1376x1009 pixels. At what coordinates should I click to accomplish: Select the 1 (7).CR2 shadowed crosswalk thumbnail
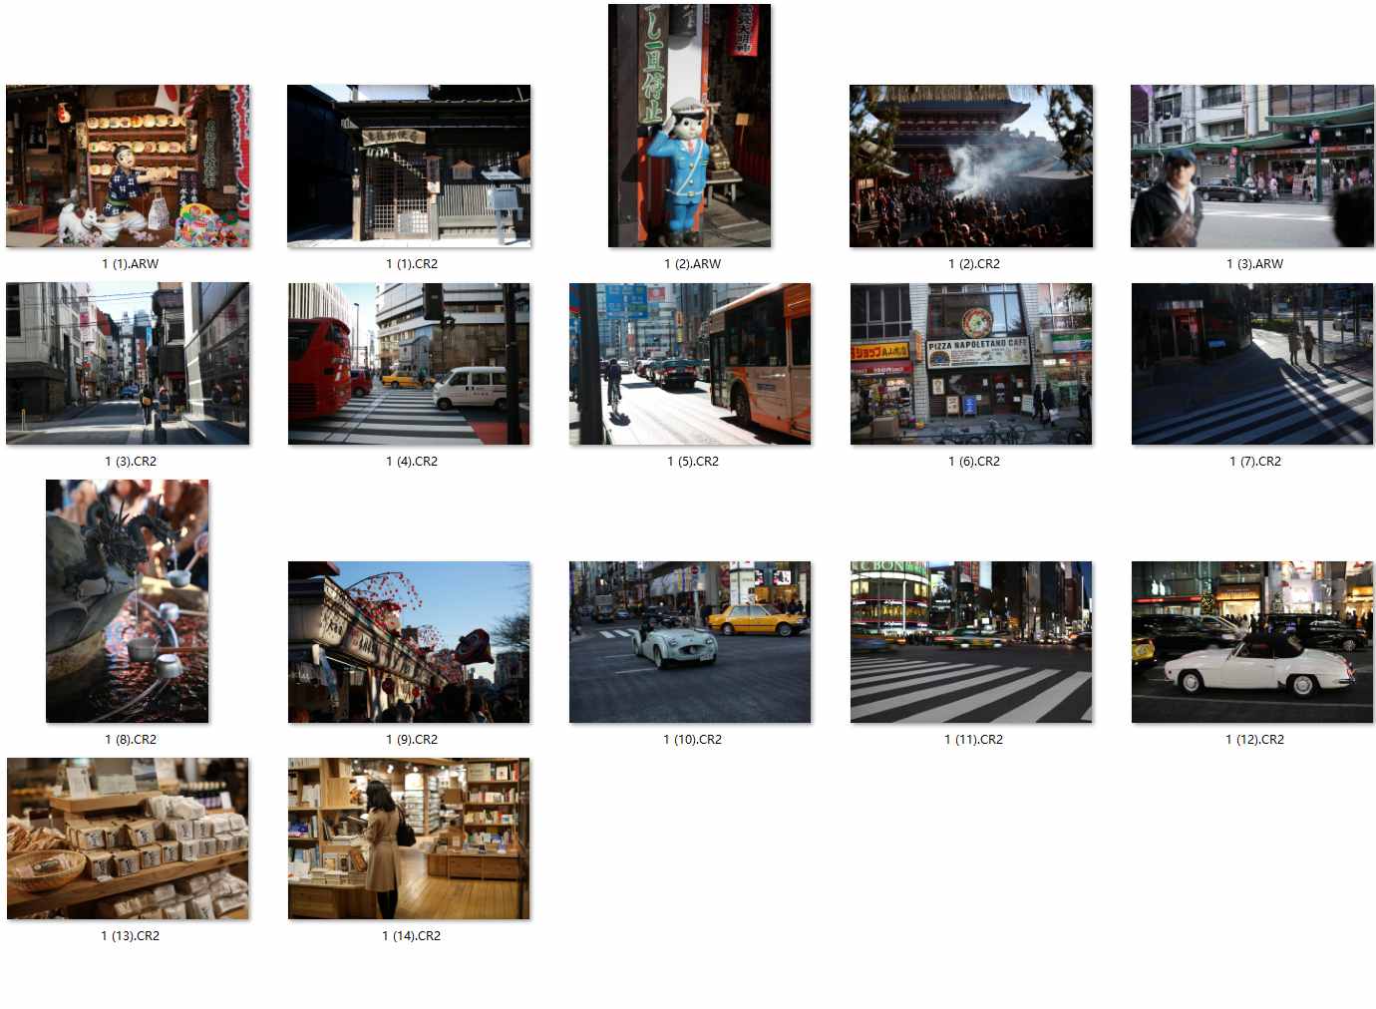[x=1252, y=364]
